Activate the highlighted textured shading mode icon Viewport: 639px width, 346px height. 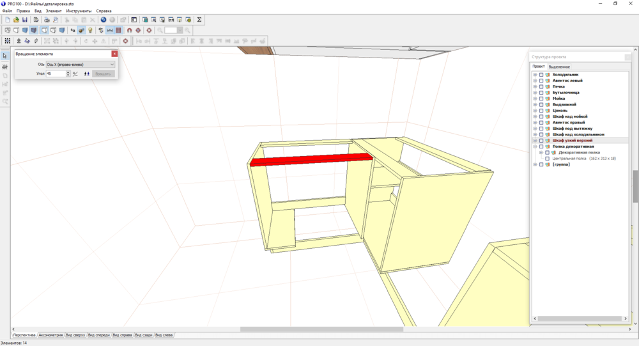point(33,30)
